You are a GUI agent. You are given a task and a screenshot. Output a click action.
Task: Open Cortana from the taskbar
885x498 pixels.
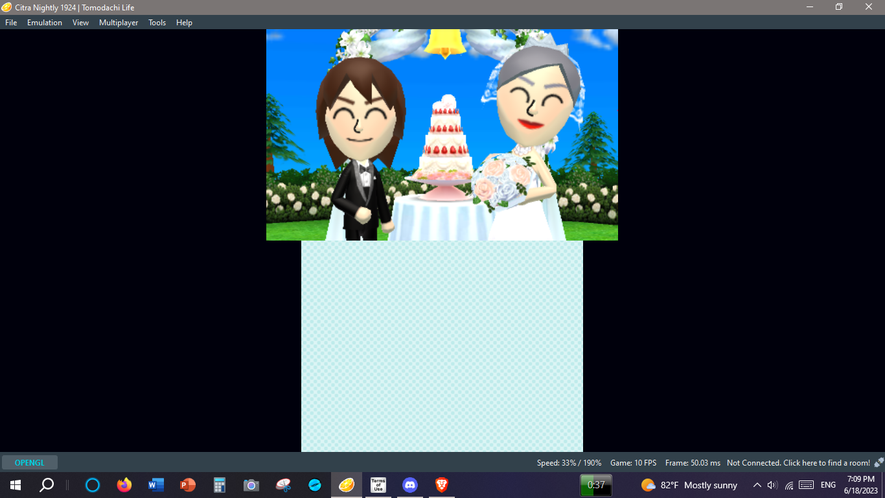coord(93,485)
